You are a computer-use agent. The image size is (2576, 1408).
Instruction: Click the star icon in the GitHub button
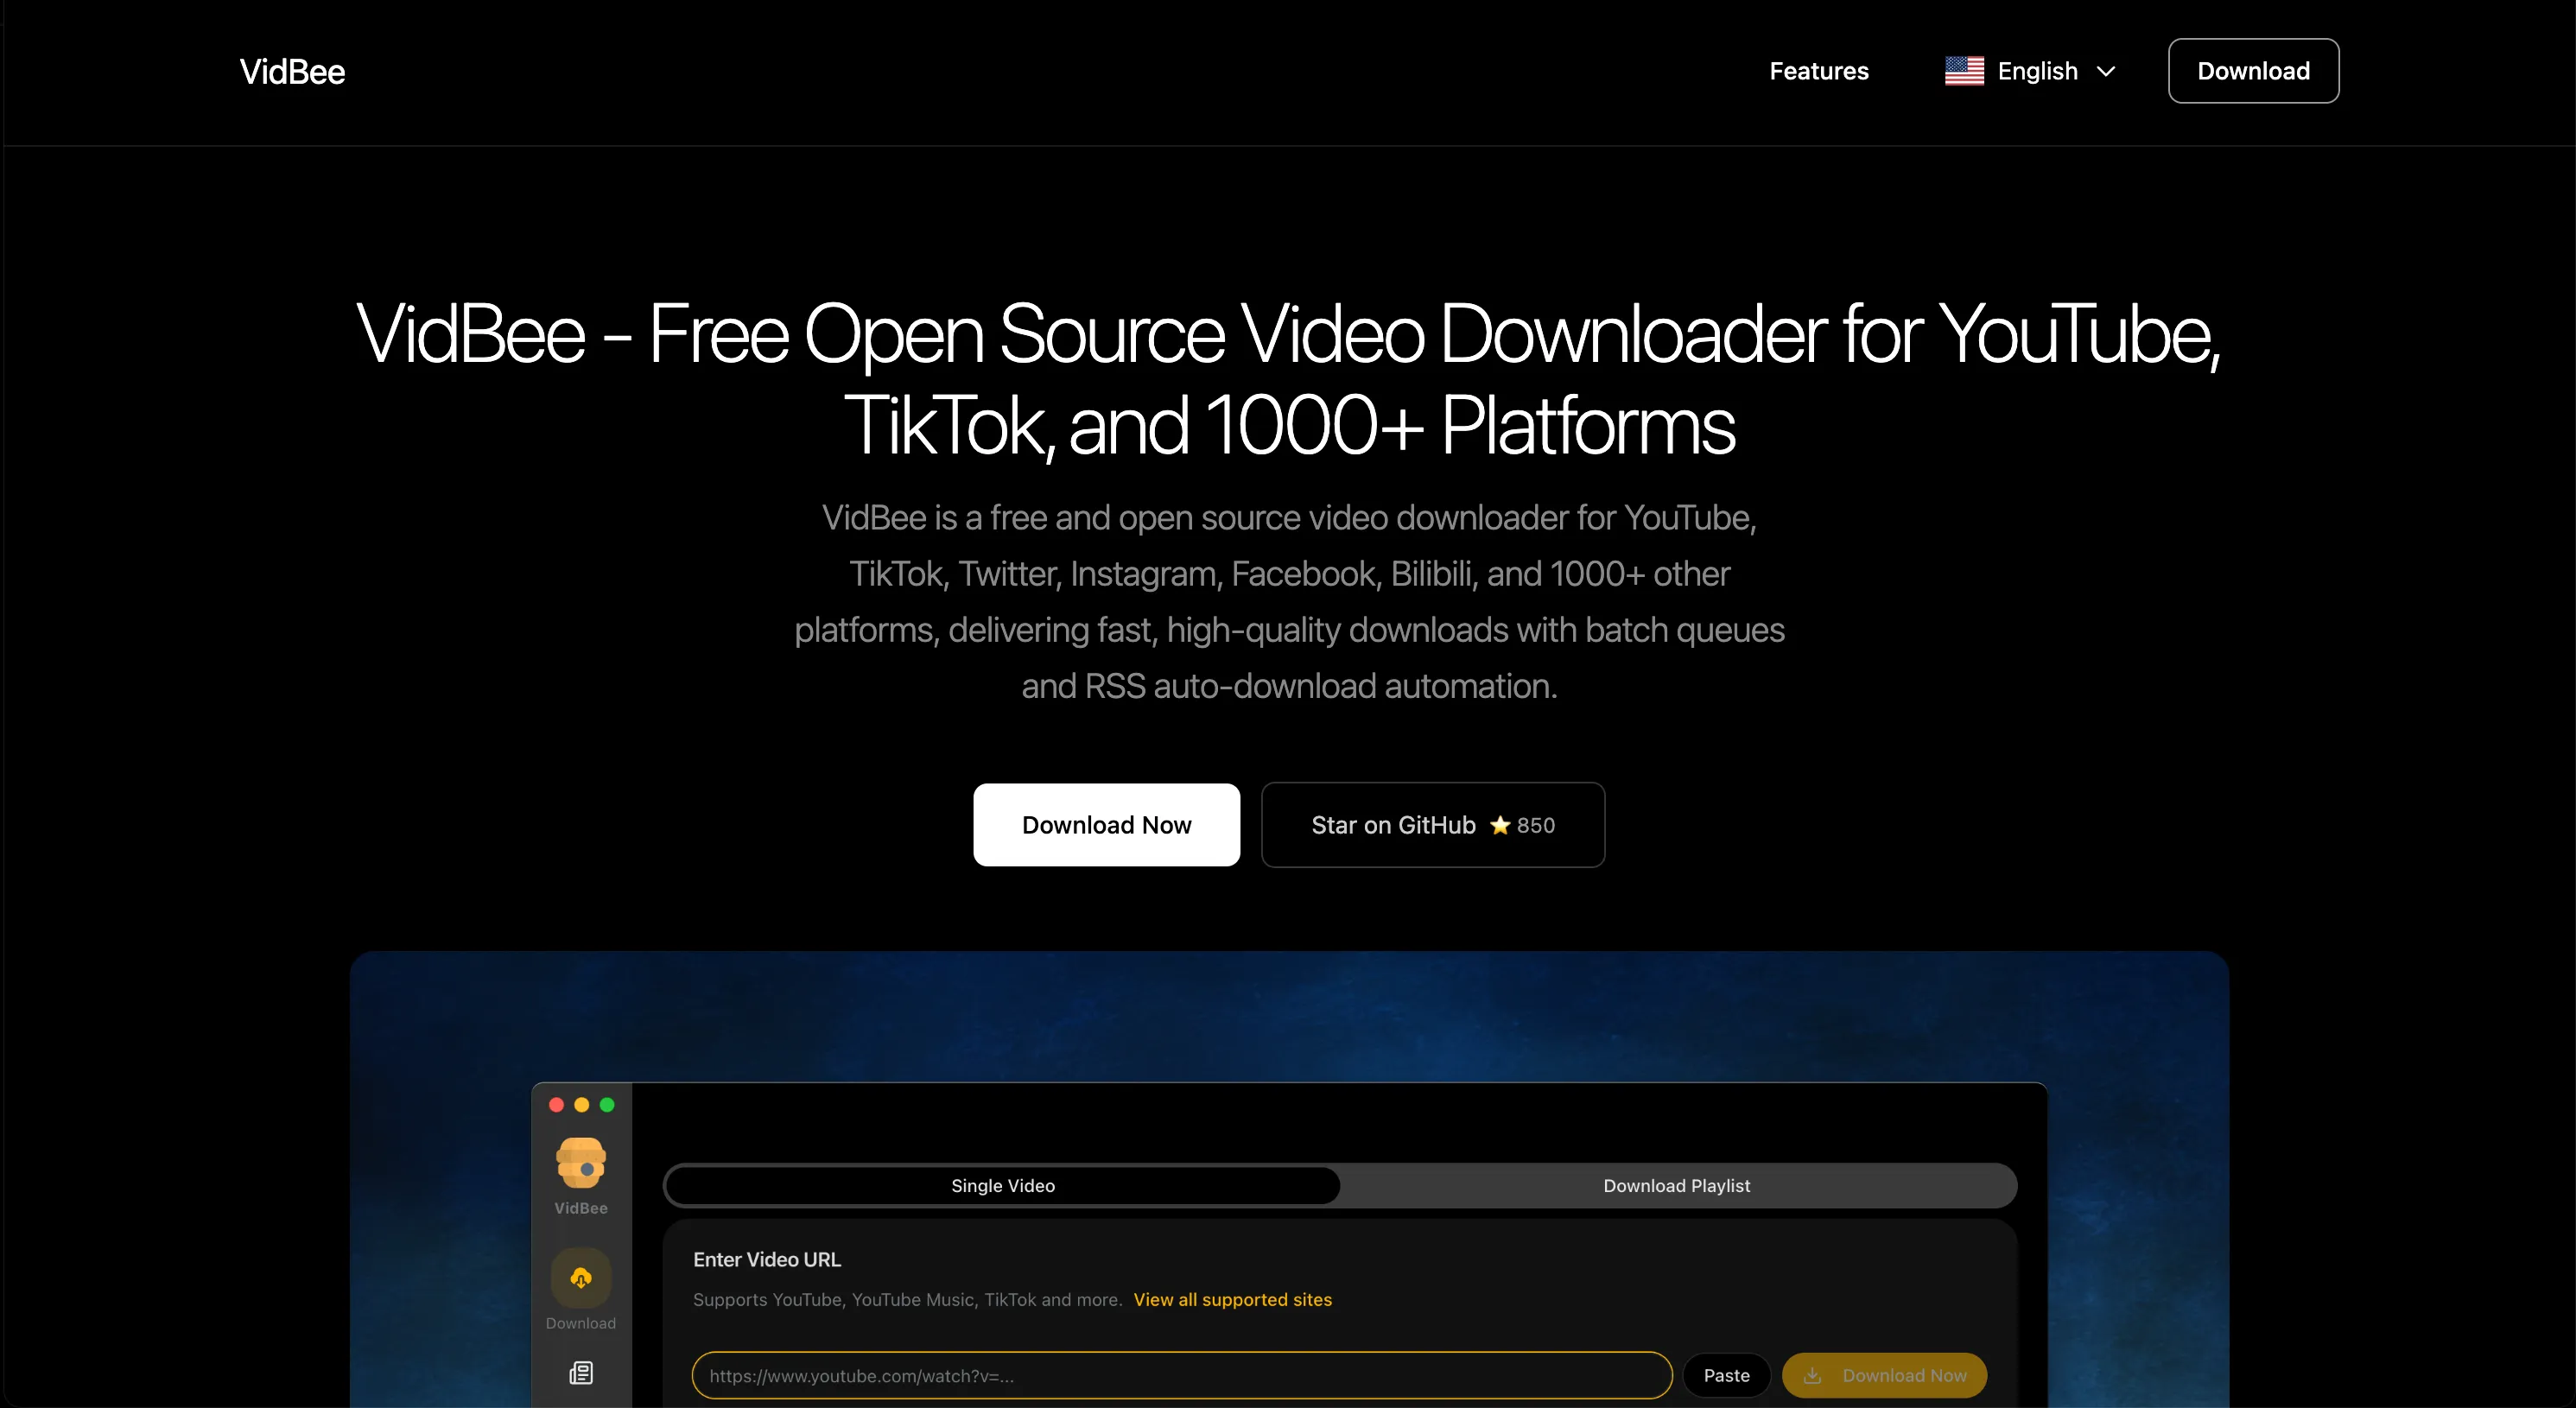point(1500,825)
